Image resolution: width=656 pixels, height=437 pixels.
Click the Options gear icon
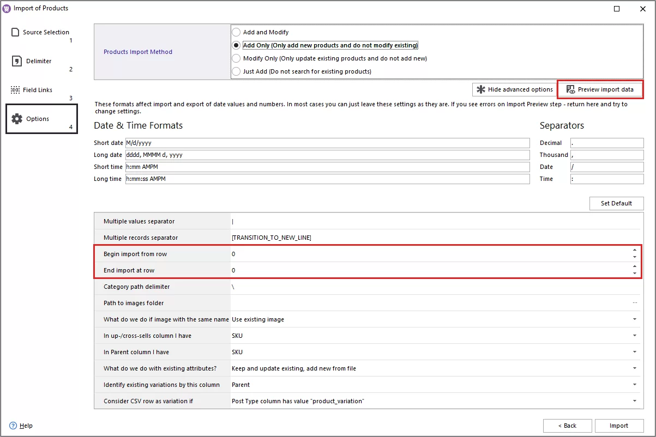[16, 118]
